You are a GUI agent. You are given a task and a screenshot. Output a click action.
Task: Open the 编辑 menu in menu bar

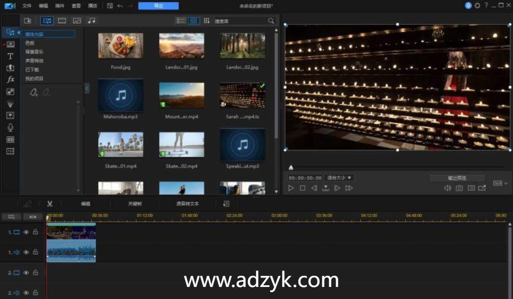point(44,6)
